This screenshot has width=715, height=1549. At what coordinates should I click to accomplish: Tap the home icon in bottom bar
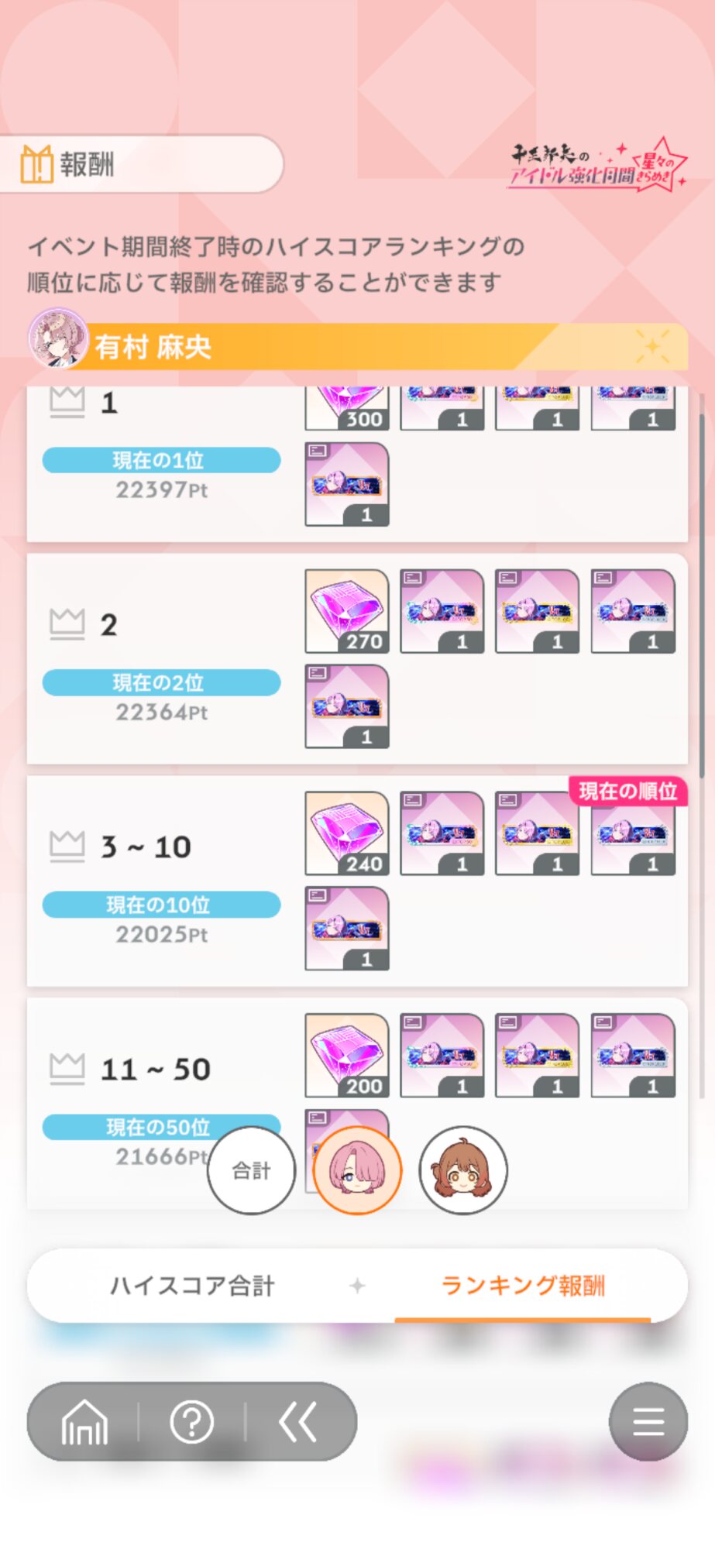click(84, 1422)
